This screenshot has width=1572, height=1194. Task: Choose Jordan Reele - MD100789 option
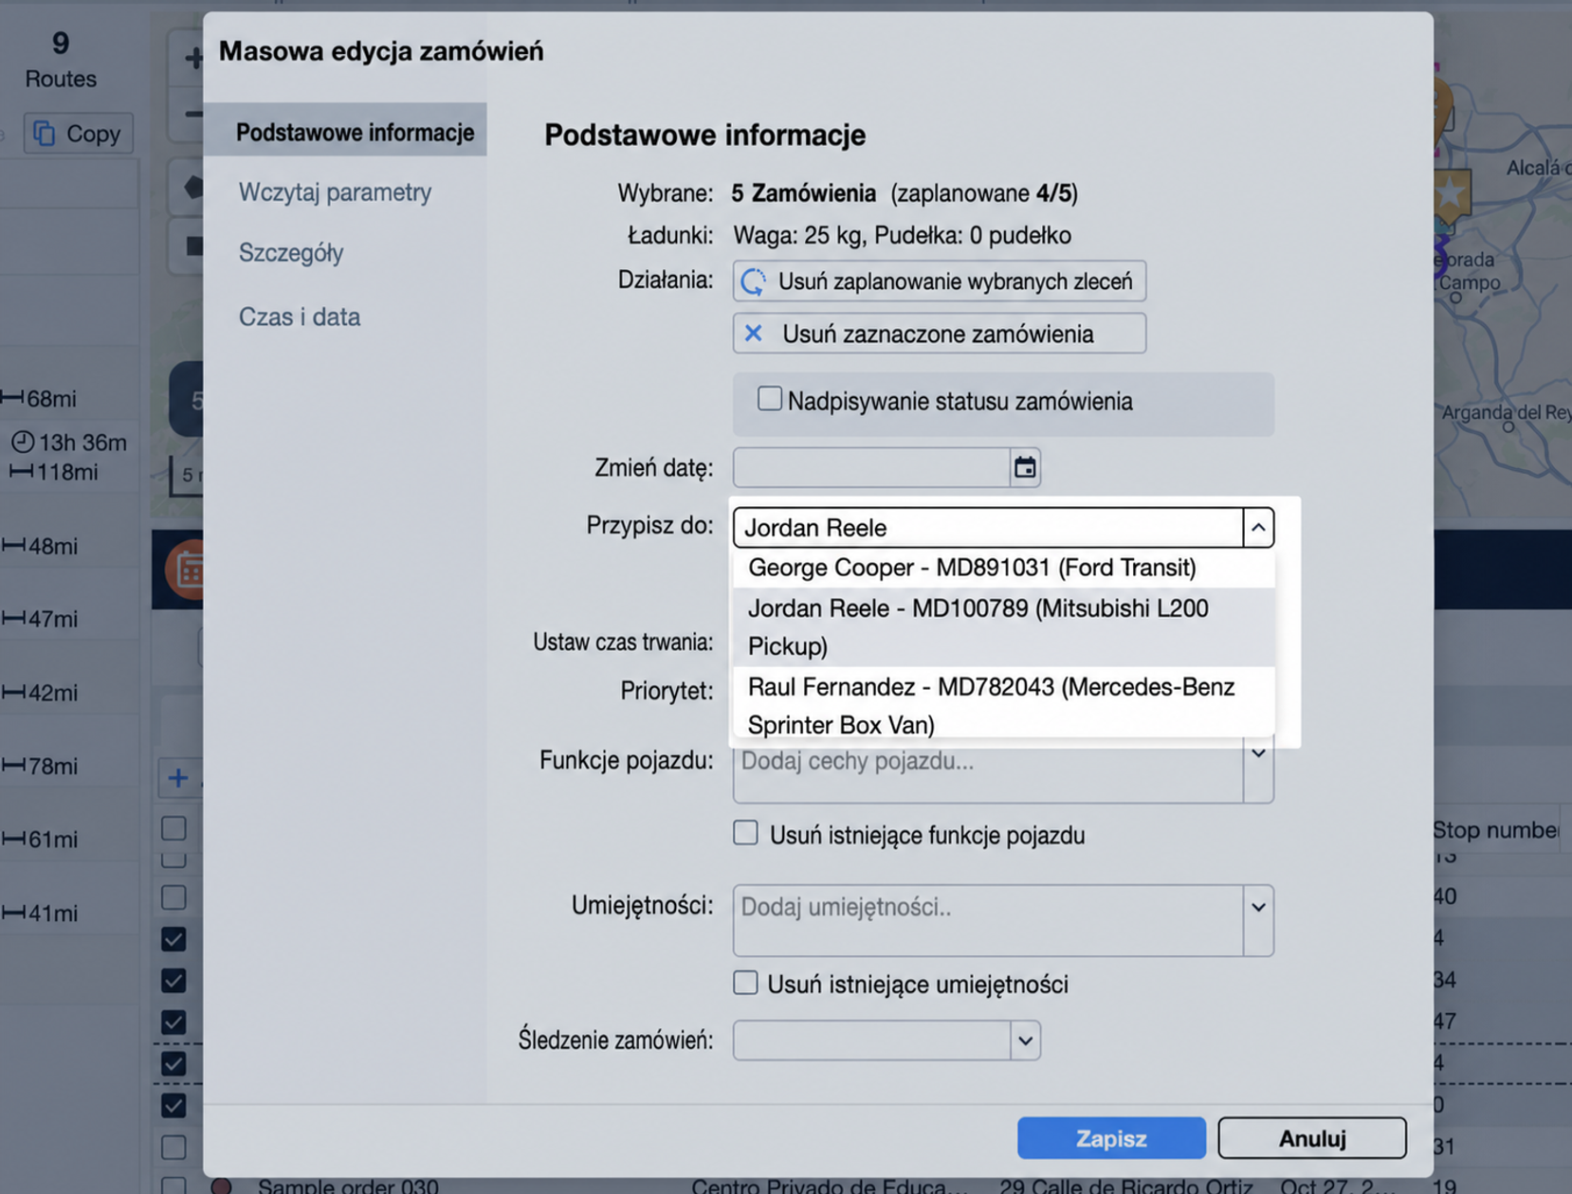(x=1003, y=627)
